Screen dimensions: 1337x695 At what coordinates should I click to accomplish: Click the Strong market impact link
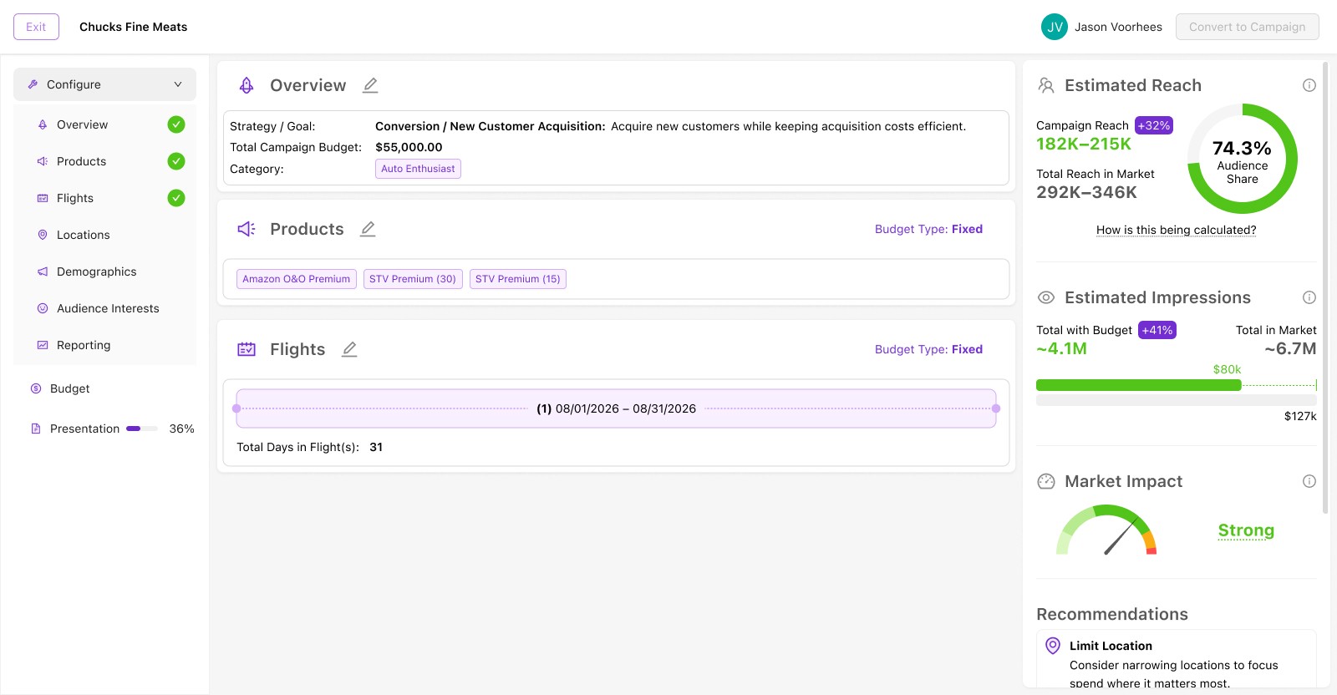pos(1246,530)
